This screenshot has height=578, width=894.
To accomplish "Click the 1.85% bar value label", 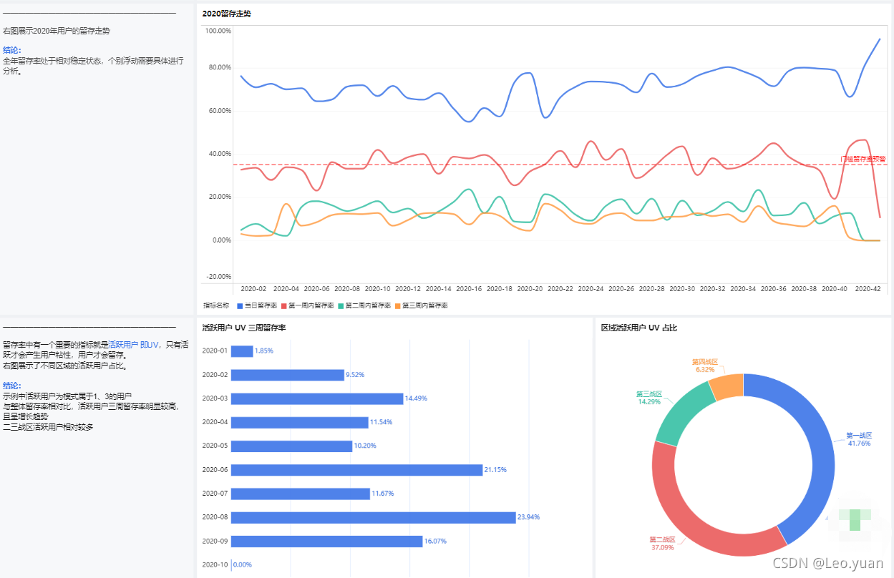I will tap(264, 351).
